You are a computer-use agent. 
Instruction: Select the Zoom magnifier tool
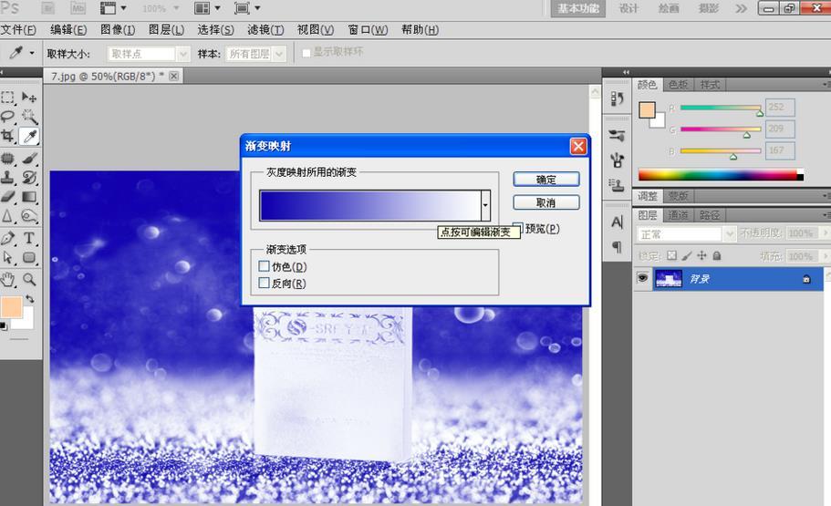[29, 279]
